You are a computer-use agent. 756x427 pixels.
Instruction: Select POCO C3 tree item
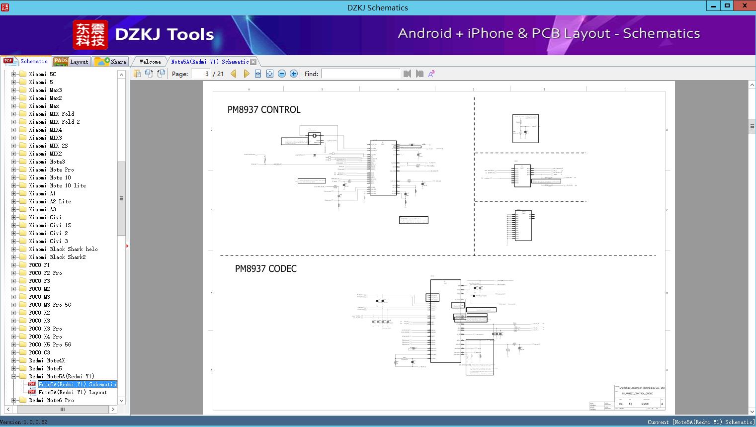click(39, 352)
